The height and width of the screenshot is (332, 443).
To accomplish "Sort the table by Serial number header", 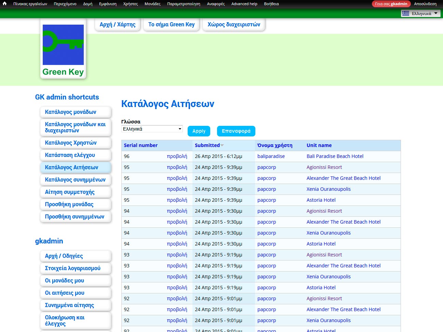I will pyautogui.click(x=140, y=145).
